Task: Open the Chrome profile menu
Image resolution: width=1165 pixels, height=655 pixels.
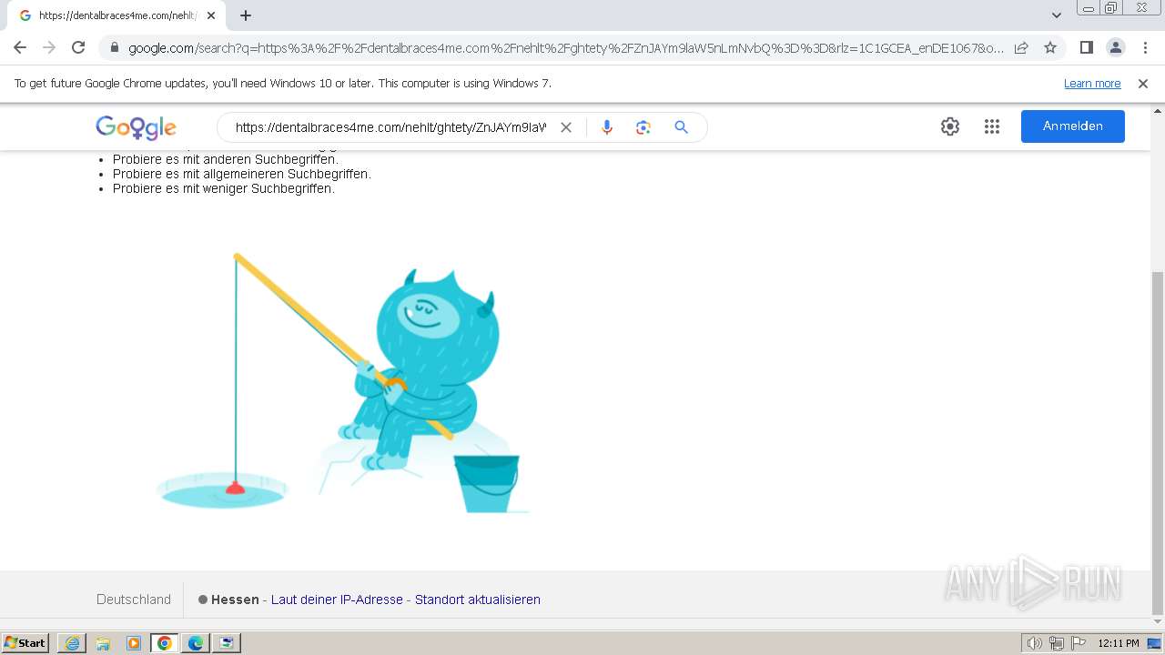Action: coord(1115,47)
